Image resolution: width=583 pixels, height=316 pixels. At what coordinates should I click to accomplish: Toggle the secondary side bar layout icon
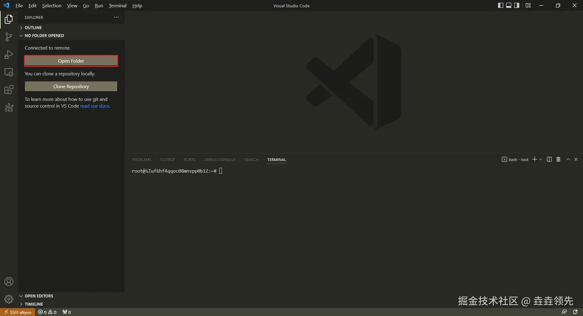517,5
